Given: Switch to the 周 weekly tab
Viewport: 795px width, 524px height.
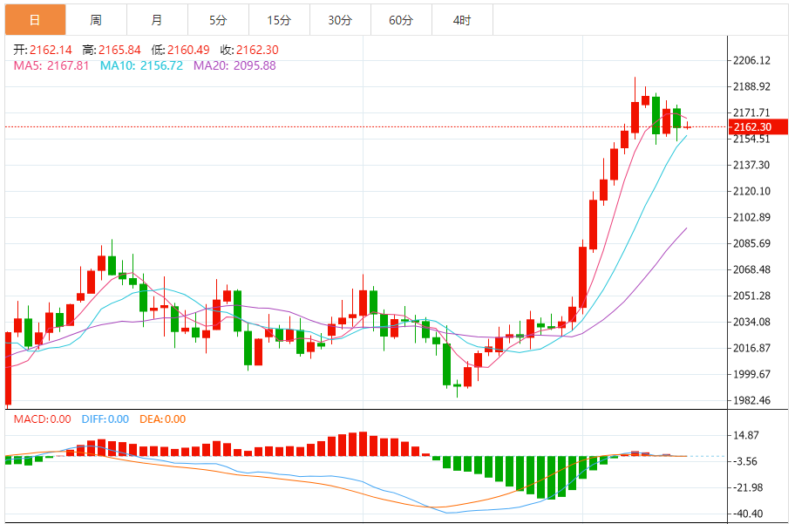Looking at the screenshot, I should 97,20.
